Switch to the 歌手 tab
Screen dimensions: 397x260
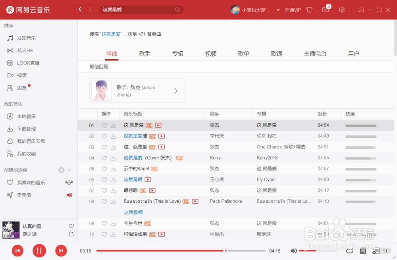(x=145, y=54)
